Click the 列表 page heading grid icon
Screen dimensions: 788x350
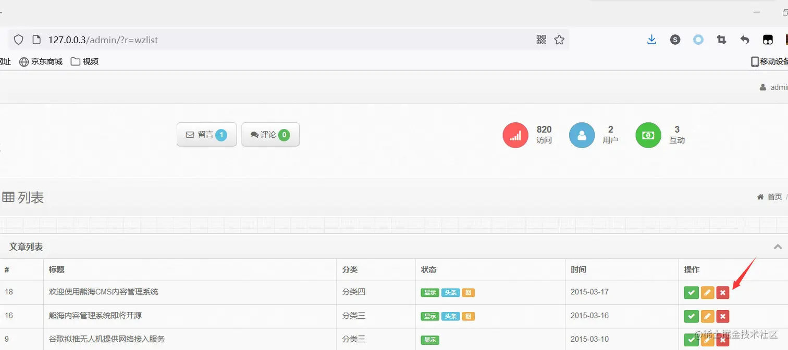(8, 197)
